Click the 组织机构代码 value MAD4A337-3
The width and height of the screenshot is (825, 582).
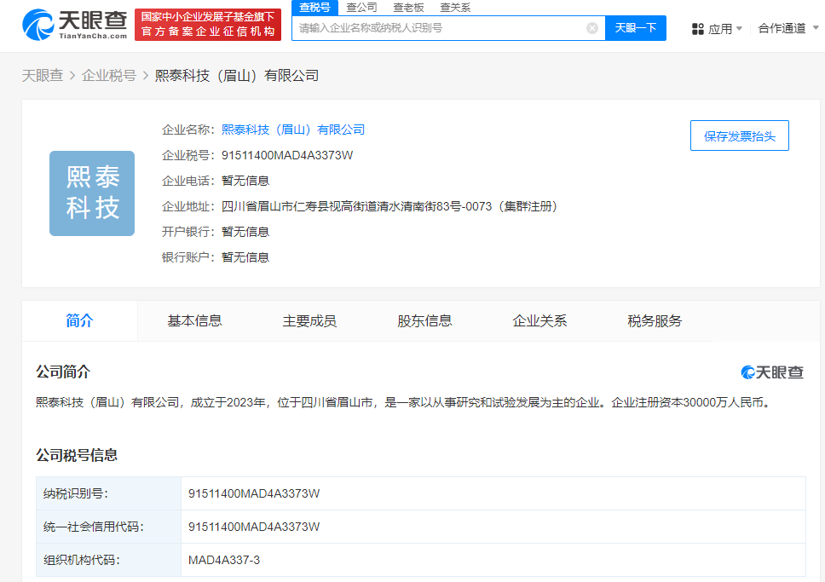224,560
